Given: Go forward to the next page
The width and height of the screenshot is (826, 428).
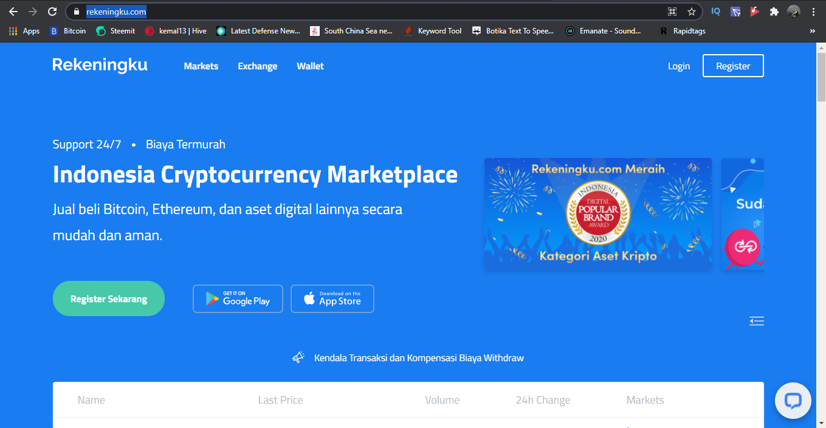Looking at the screenshot, I should coord(33,12).
